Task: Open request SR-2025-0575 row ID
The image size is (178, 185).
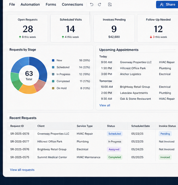Action: pyautogui.click(x=20, y=157)
